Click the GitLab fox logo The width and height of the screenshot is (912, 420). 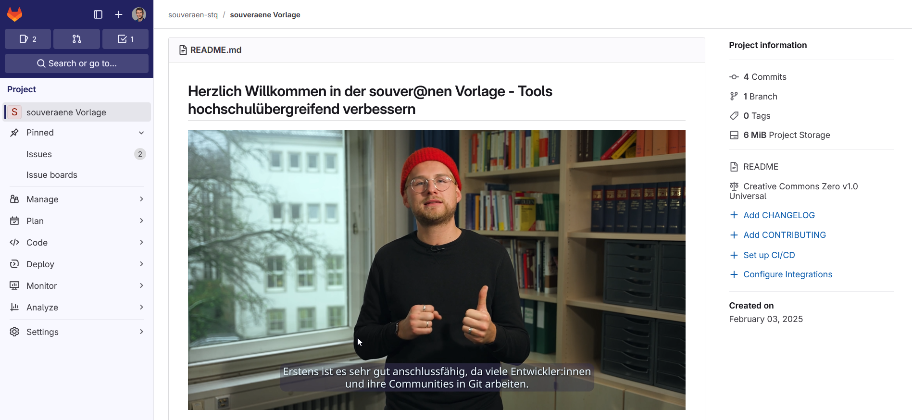[15, 14]
